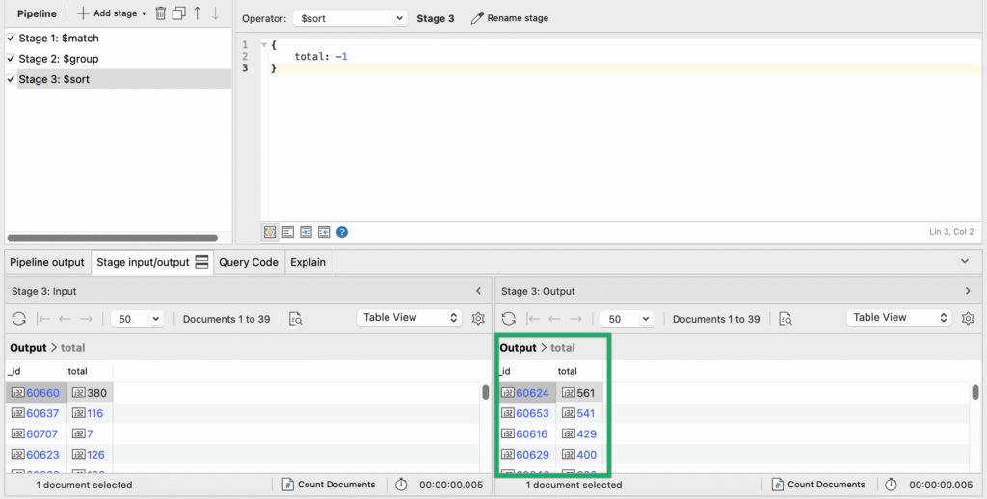Click the indent icon below editor

coord(306,232)
